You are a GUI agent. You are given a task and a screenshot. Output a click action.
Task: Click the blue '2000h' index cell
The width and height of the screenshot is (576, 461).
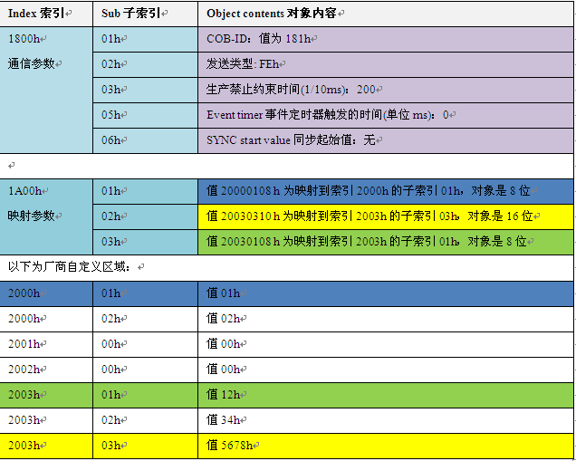[46, 293]
